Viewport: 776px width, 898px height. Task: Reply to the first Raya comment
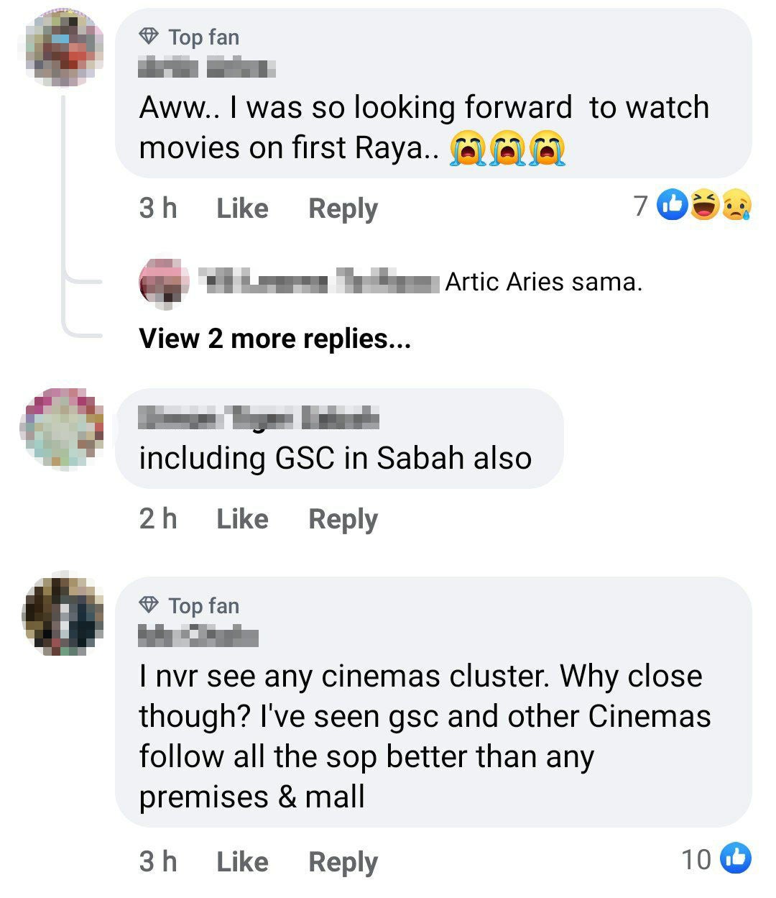[343, 208]
